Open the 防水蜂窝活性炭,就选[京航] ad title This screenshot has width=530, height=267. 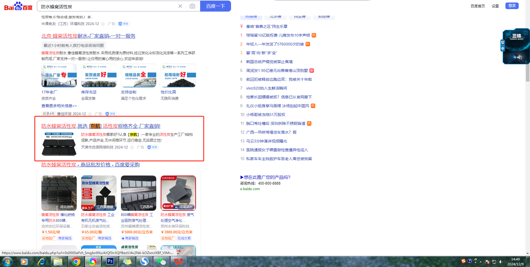tap(101, 126)
